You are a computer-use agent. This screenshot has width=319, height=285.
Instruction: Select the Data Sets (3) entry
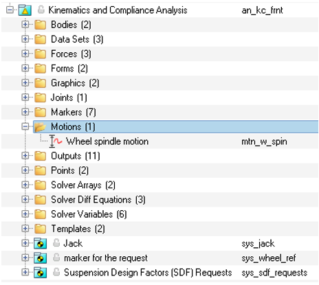click(77, 39)
